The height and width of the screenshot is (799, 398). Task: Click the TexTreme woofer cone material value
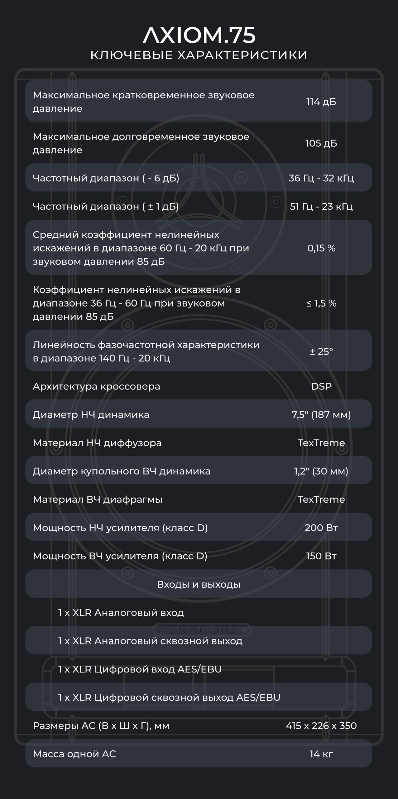(321, 443)
